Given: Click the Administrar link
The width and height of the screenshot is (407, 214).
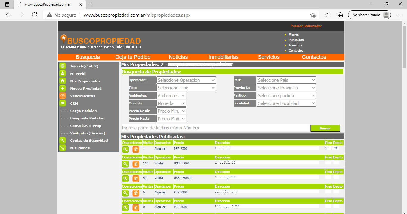Looking at the screenshot, I should [x=313, y=26].
